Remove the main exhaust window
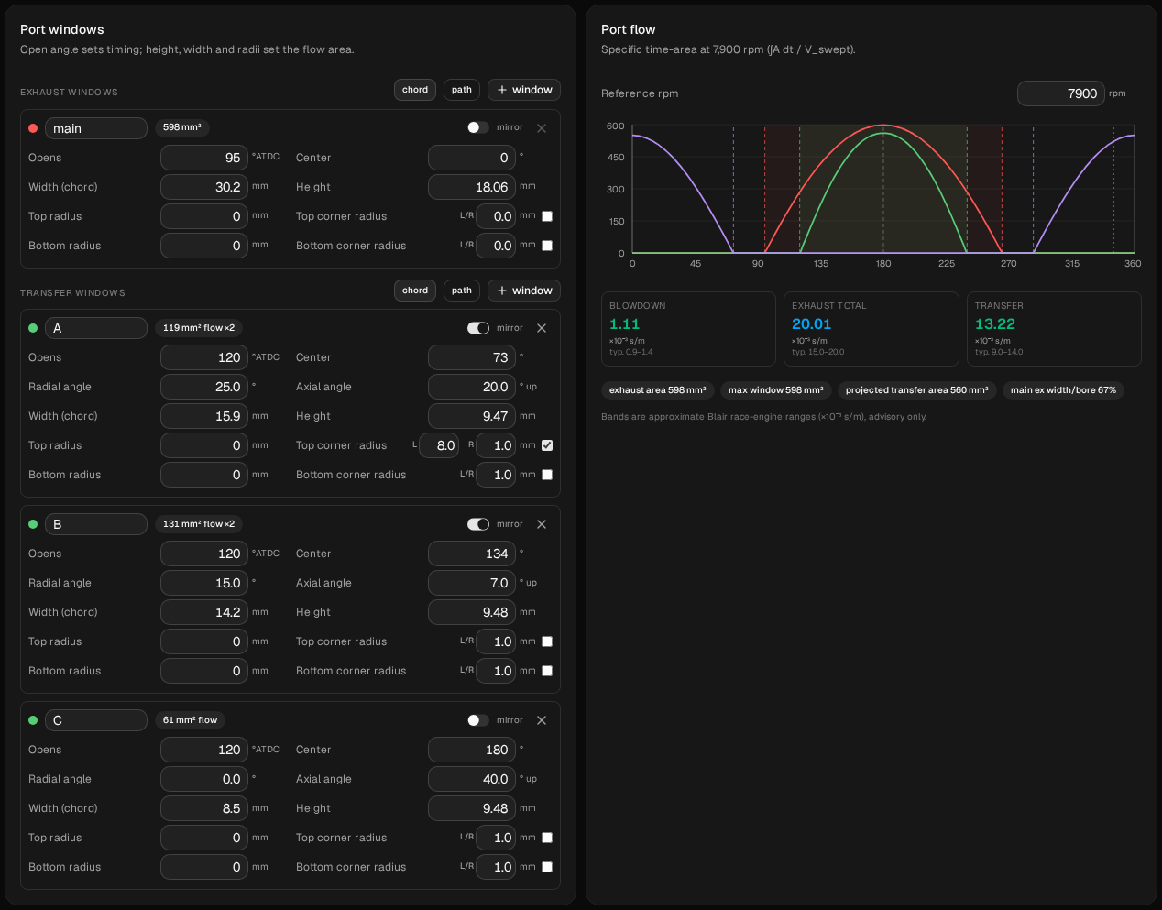Viewport: 1162px width, 910px height. (x=542, y=128)
